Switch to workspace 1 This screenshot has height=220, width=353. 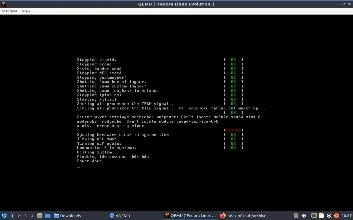[x=12, y=216]
